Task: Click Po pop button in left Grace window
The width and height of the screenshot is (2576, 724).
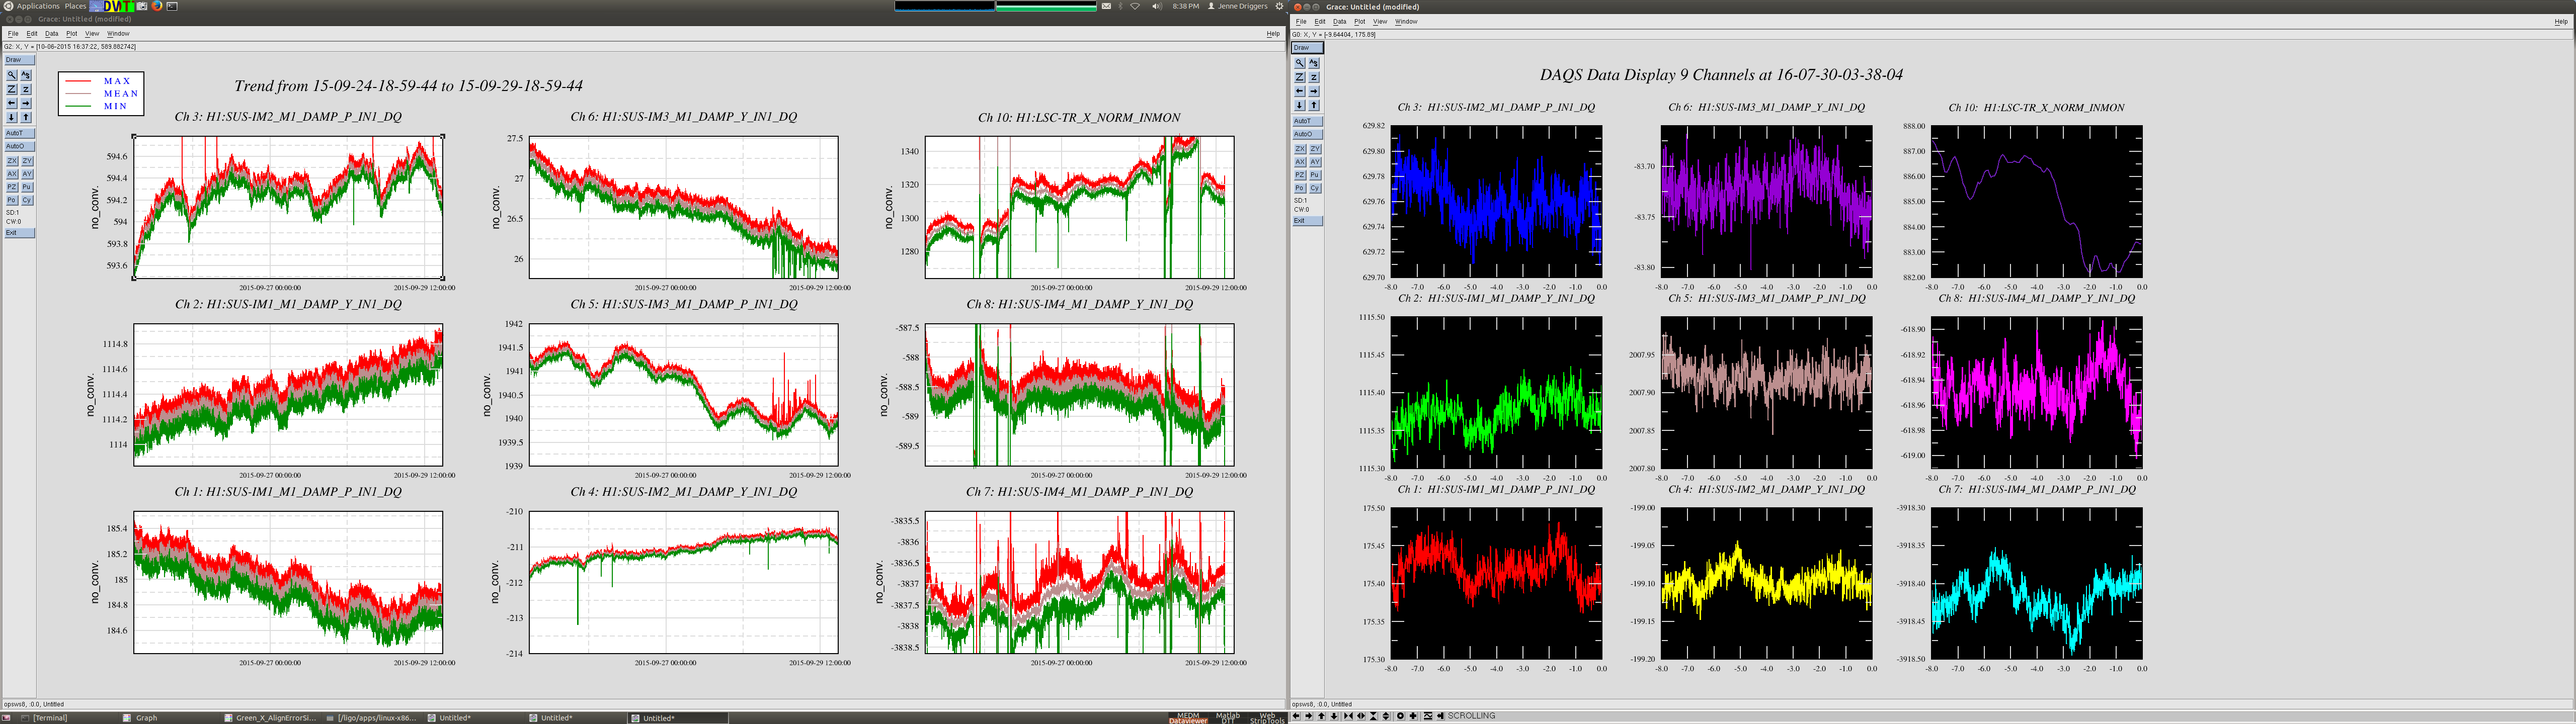Action: 12,200
